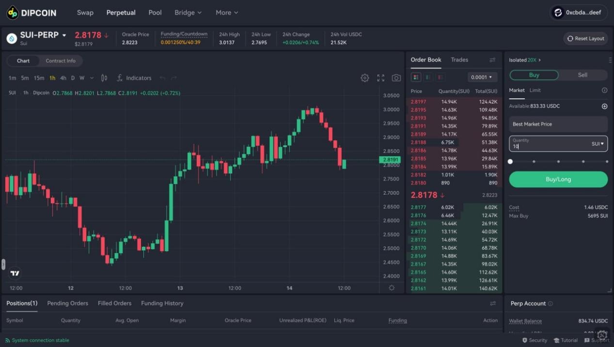The height and width of the screenshot is (347, 614).
Task: Open the TradingView logo on the chart
Action: tap(15, 272)
